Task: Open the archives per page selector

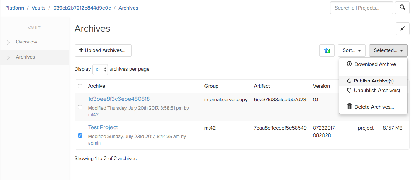Action: 100,69
